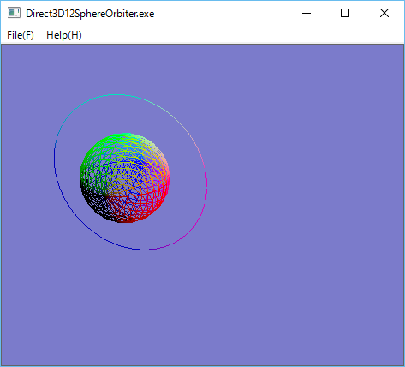Viewport: 405px width, 367px height.
Task: Click empty menu bar space beside Help(H)
Action: pos(242,35)
